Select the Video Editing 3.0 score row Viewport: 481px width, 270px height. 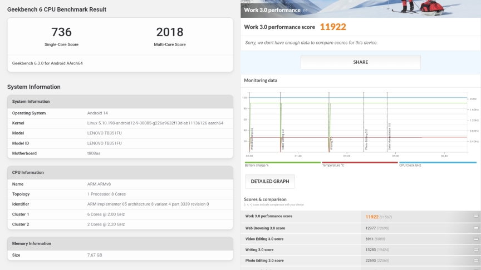(x=301, y=239)
